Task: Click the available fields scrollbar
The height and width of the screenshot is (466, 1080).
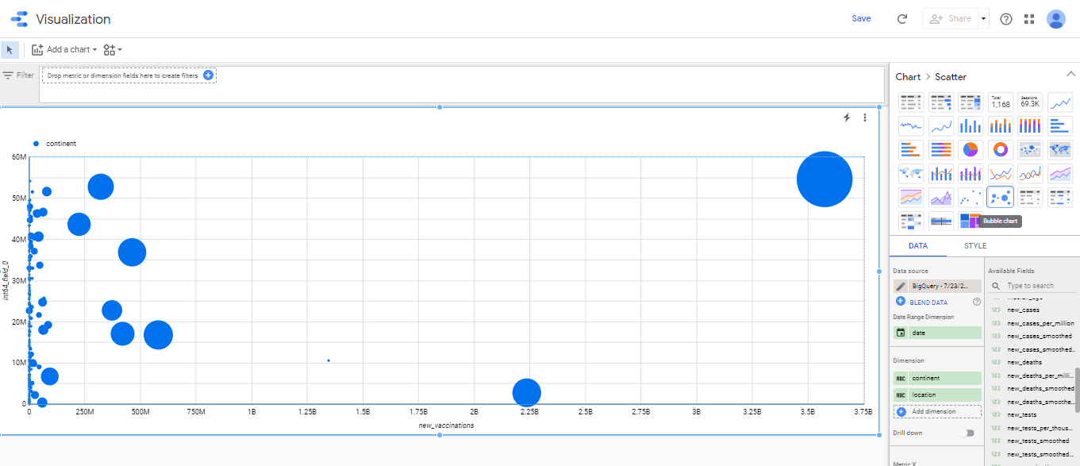Action: pyautogui.click(x=1077, y=389)
